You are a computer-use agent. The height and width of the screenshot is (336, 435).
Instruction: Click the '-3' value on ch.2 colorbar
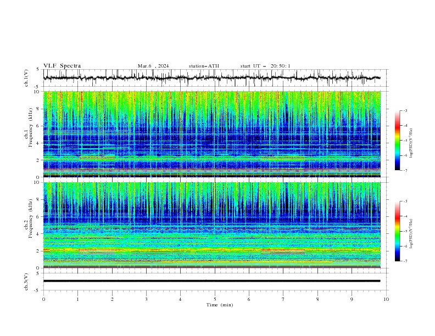pos(405,201)
